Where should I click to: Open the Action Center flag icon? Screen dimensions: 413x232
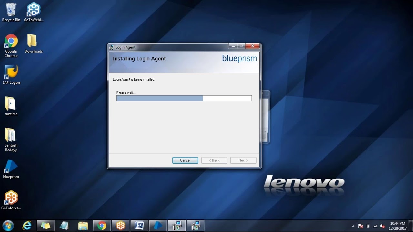361,226
